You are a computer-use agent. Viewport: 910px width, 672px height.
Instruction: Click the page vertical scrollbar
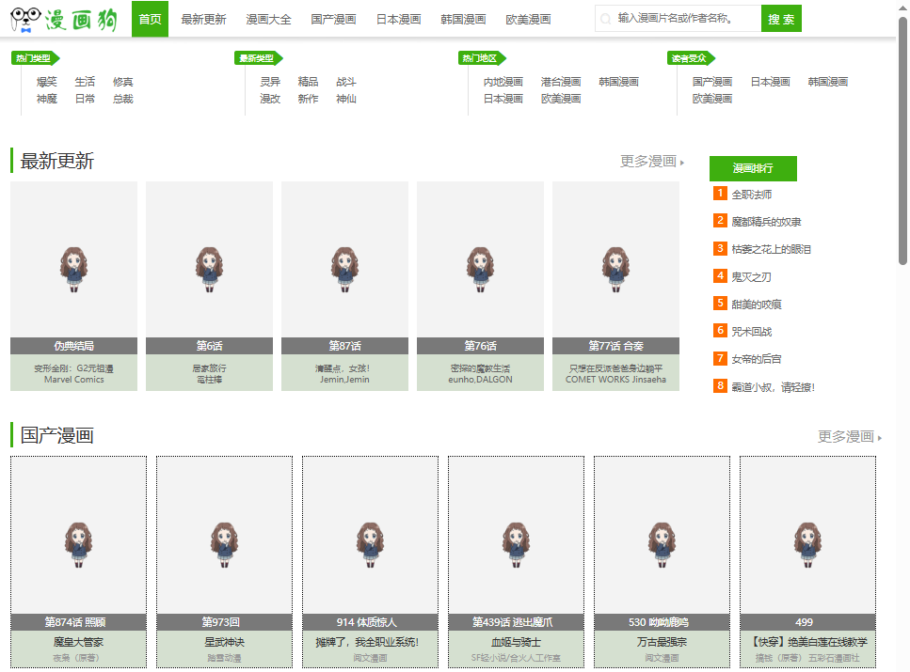(x=902, y=141)
